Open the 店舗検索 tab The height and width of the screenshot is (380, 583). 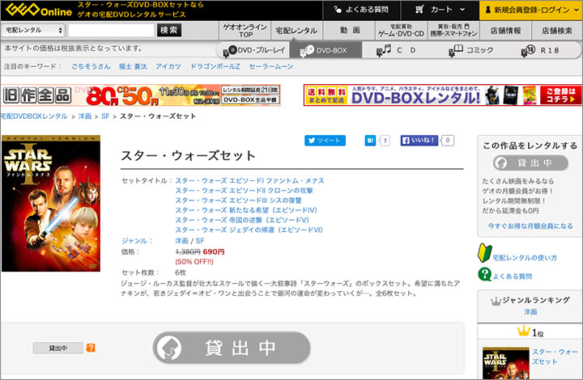point(556,31)
